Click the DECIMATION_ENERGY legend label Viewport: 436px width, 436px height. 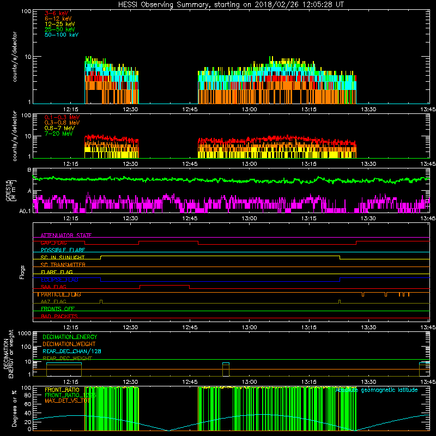[x=70, y=337]
